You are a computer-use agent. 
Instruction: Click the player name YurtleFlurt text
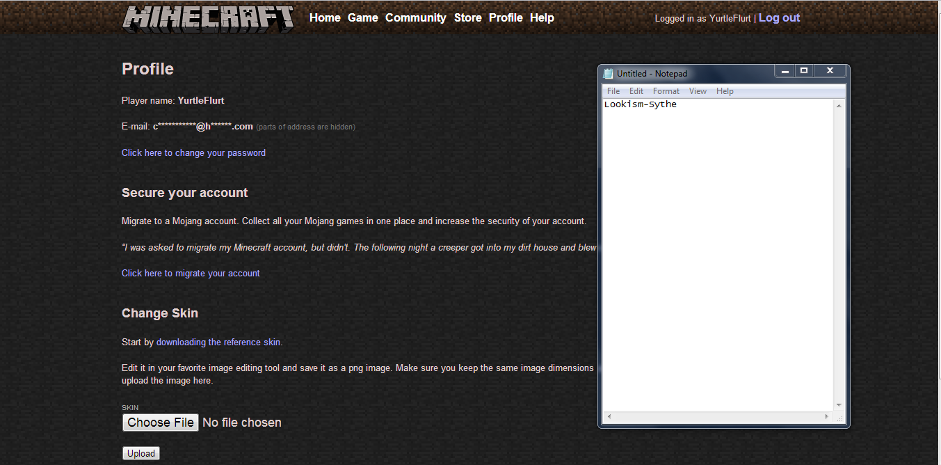[x=201, y=100]
